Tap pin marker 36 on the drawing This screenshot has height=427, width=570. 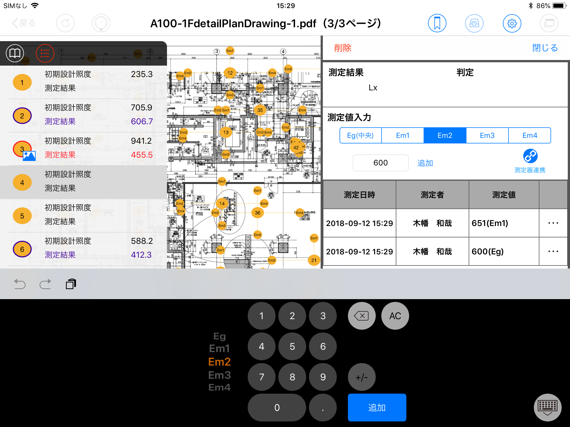coord(257,213)
